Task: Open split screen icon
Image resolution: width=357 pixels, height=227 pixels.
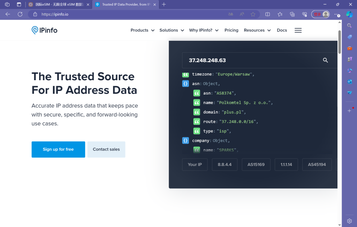Action: tap(267, 14)
